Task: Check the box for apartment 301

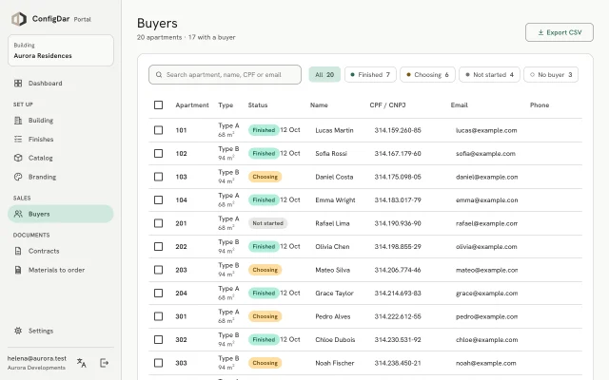Action: click(159, 316)
